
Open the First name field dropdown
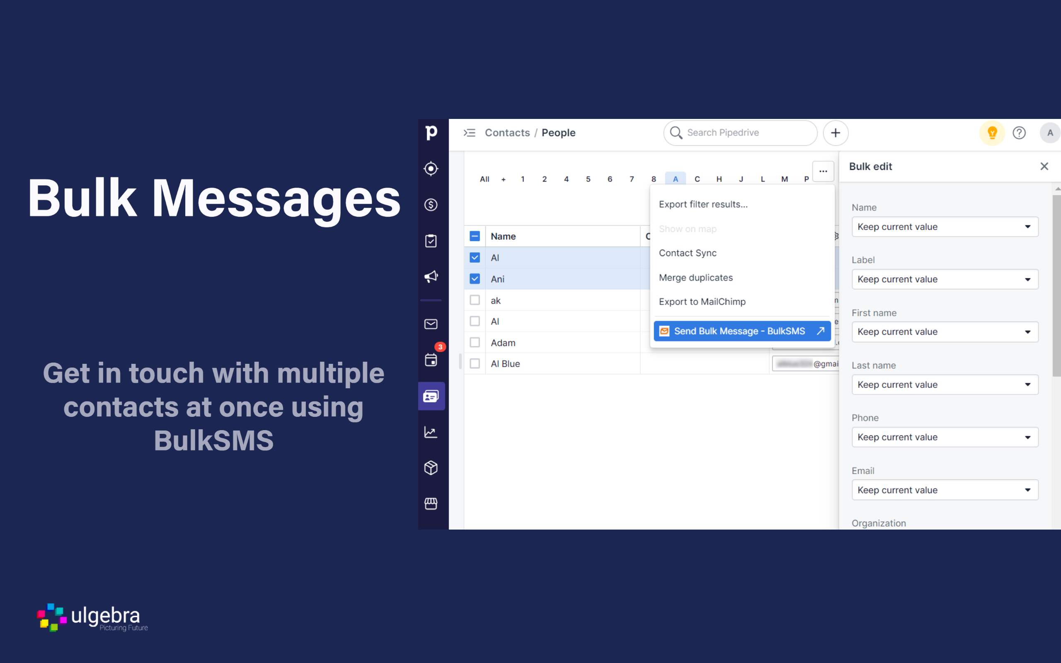tap(945, 332)
